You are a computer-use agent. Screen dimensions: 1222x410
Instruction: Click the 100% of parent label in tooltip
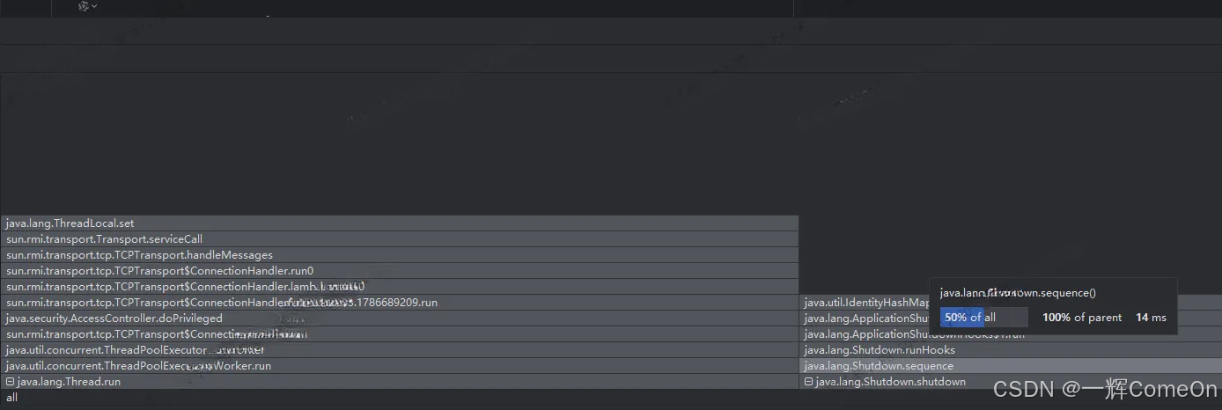(x=1082, y=318)
